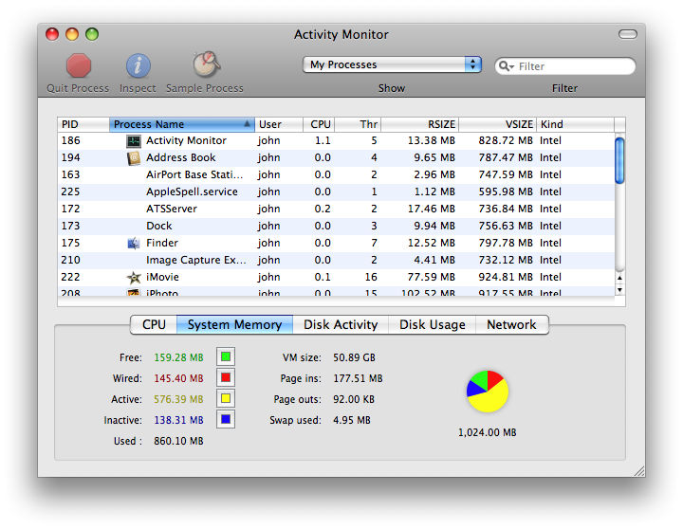Click the 50.89 GB VM size value
The image size is (683, 529).
tap(354, 358)
